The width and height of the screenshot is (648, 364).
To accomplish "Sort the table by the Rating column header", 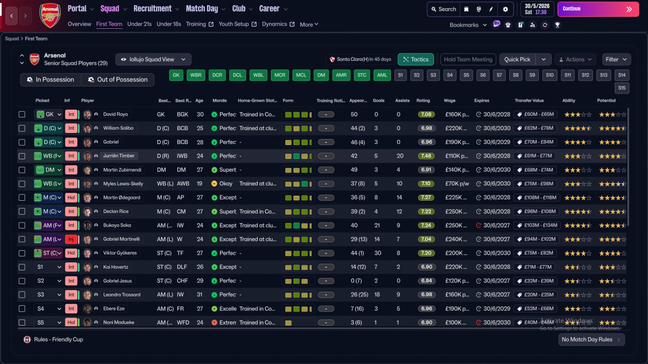I will [x=423, y=101].
